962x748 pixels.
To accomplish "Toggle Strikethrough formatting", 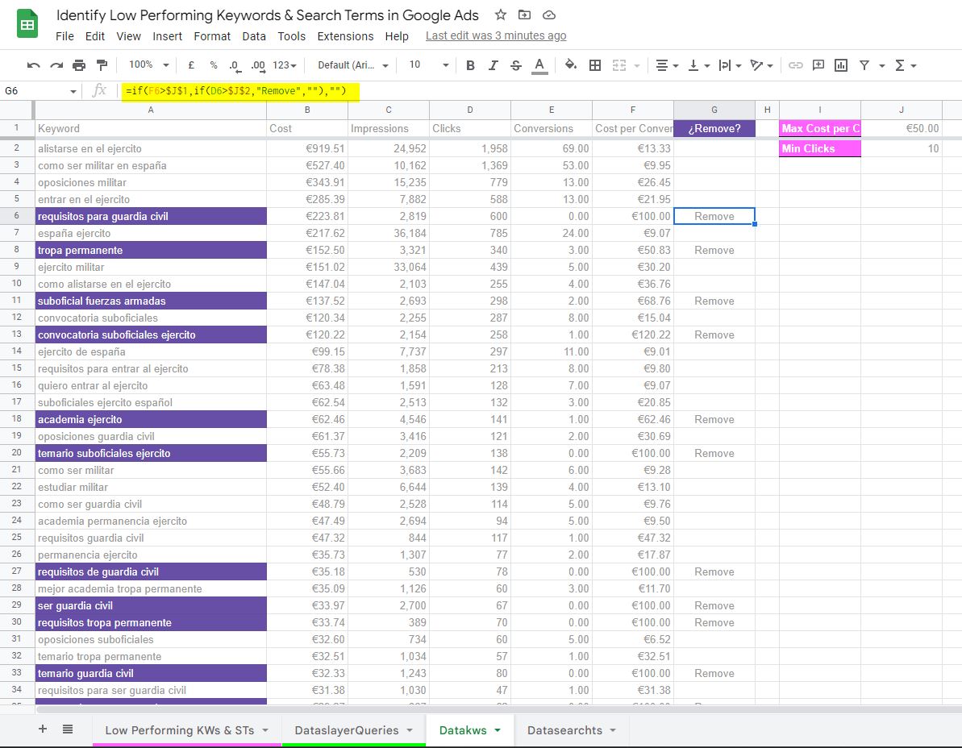I will (x=516, y=65).
